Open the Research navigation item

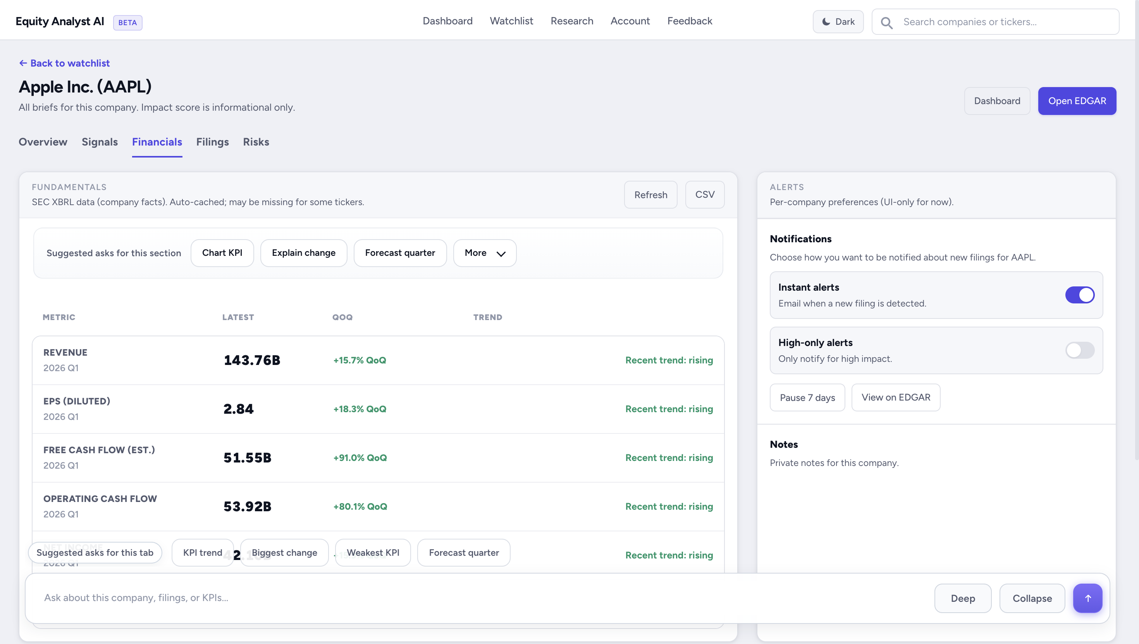coord(571,21)
